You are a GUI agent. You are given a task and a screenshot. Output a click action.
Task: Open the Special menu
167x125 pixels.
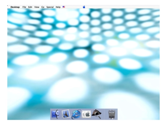coord(50,7)
